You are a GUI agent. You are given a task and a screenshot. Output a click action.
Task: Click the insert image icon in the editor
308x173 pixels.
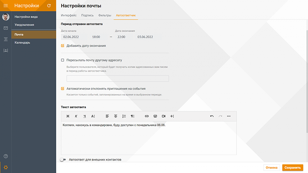(x=155, y=116)
